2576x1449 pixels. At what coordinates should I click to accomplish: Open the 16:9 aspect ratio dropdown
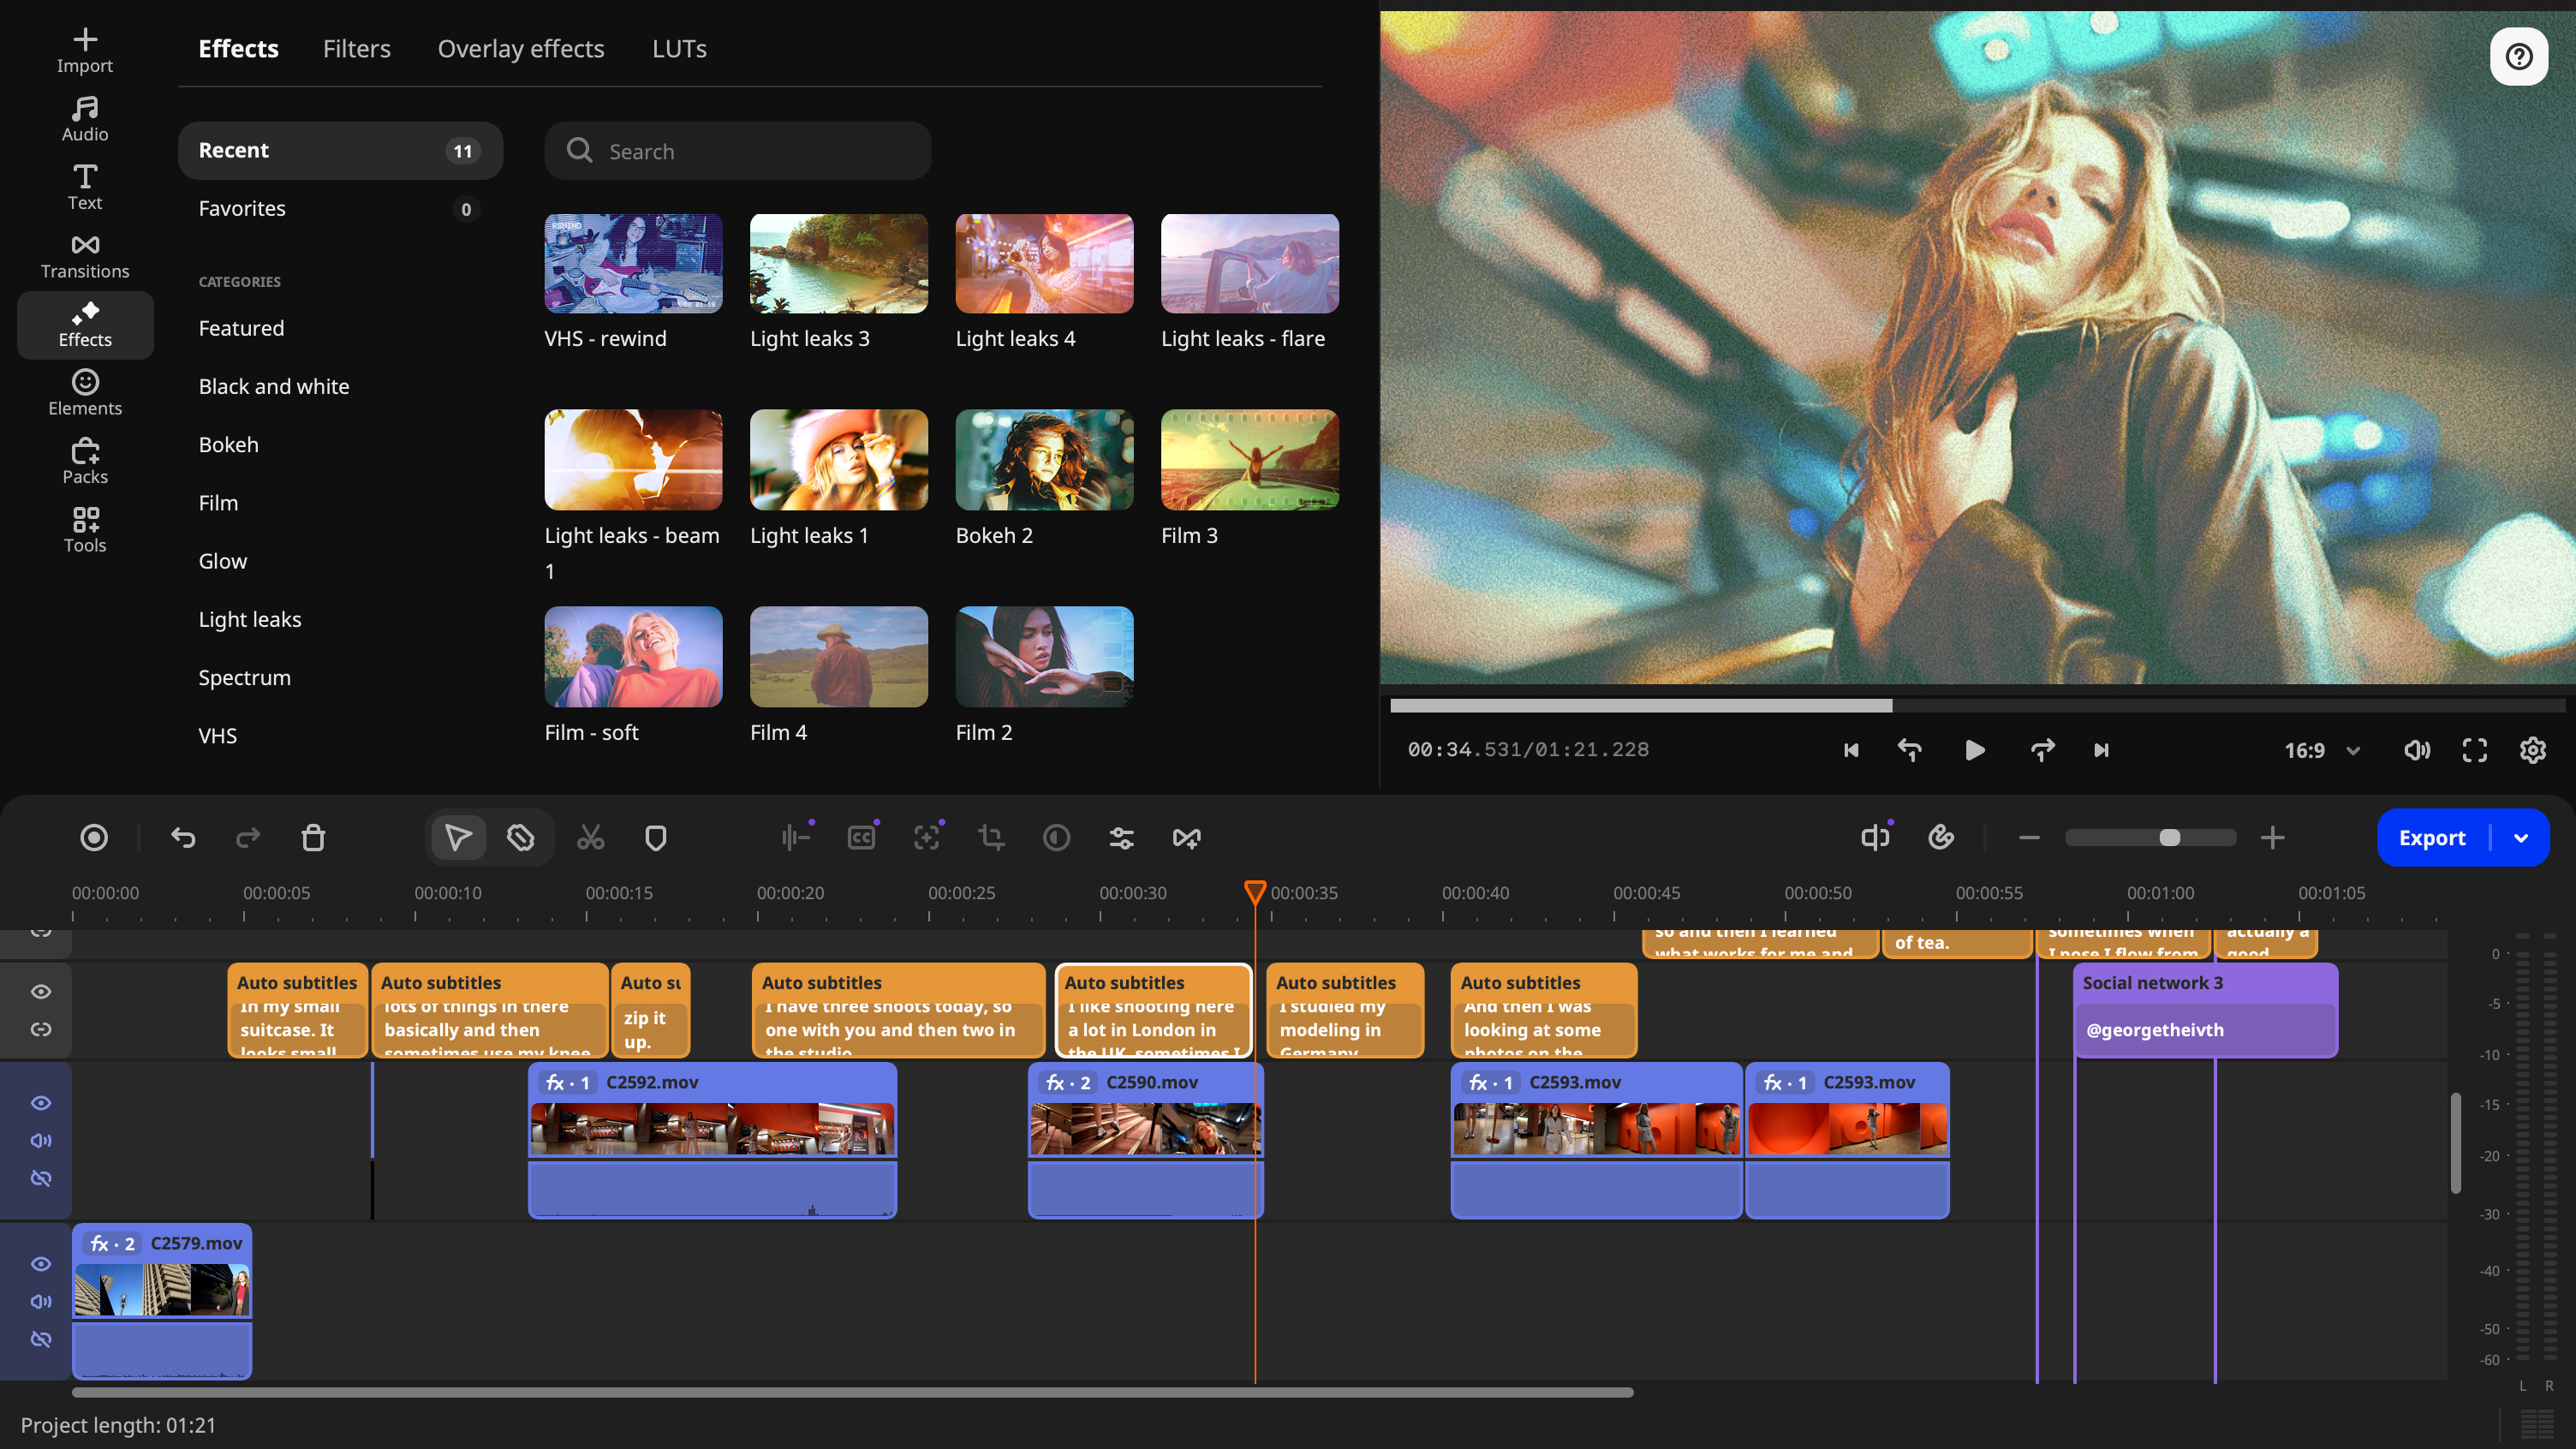[x=2322, y=750]
